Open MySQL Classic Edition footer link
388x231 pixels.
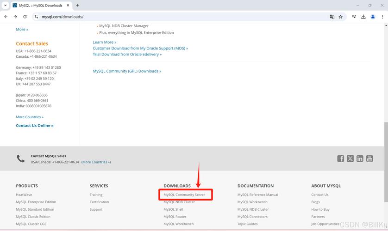[x=33, y=217]
